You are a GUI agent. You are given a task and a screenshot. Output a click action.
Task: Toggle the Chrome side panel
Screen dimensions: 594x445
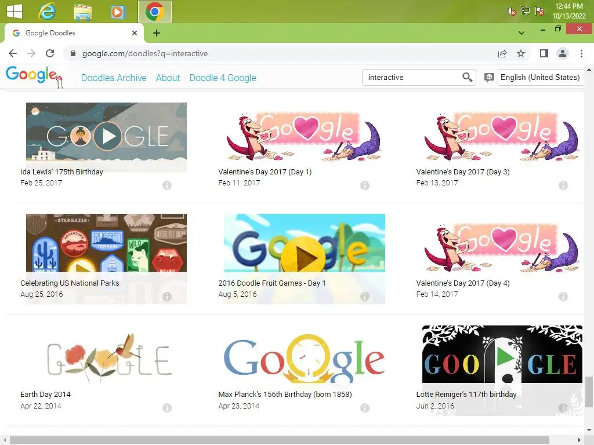(544, 53)
